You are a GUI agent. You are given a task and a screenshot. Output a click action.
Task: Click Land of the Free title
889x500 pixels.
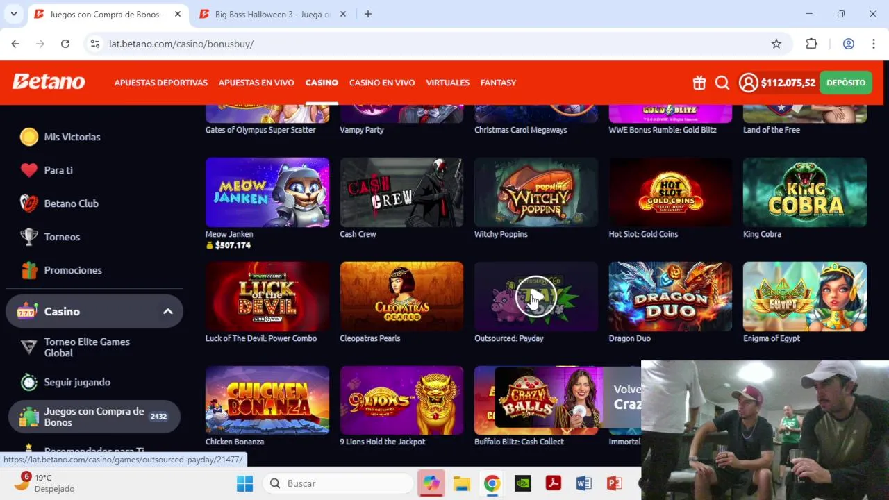772,130
